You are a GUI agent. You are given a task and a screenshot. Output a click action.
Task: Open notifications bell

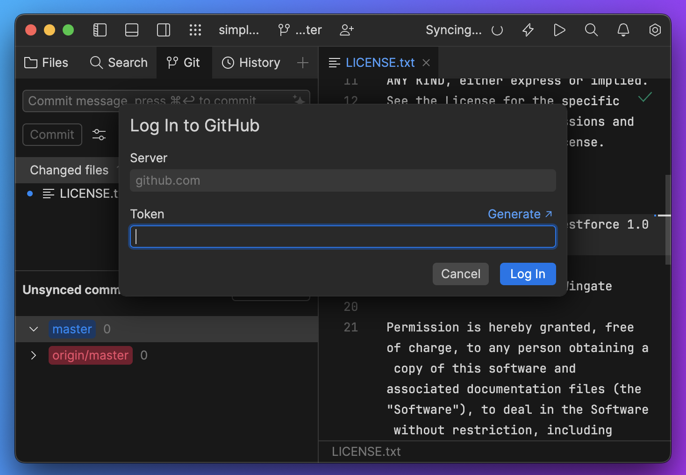coord(623,30)
